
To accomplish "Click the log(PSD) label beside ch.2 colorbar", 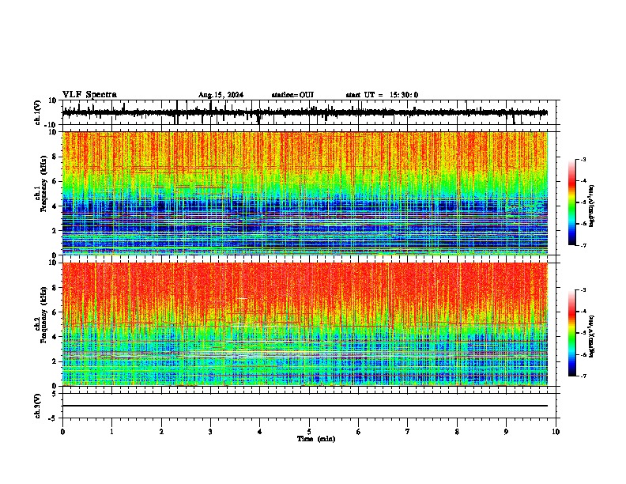I will [x=591, y=336].
